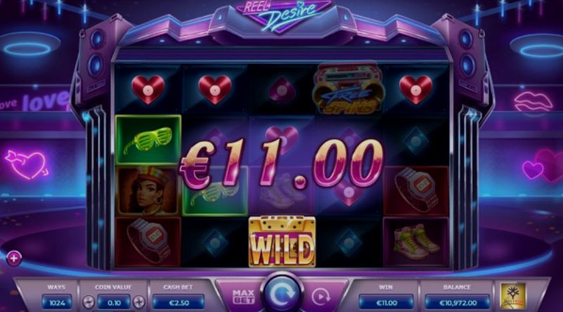
Task: Select the green shutter glasses symbol
Action: [x=148, y=140]
